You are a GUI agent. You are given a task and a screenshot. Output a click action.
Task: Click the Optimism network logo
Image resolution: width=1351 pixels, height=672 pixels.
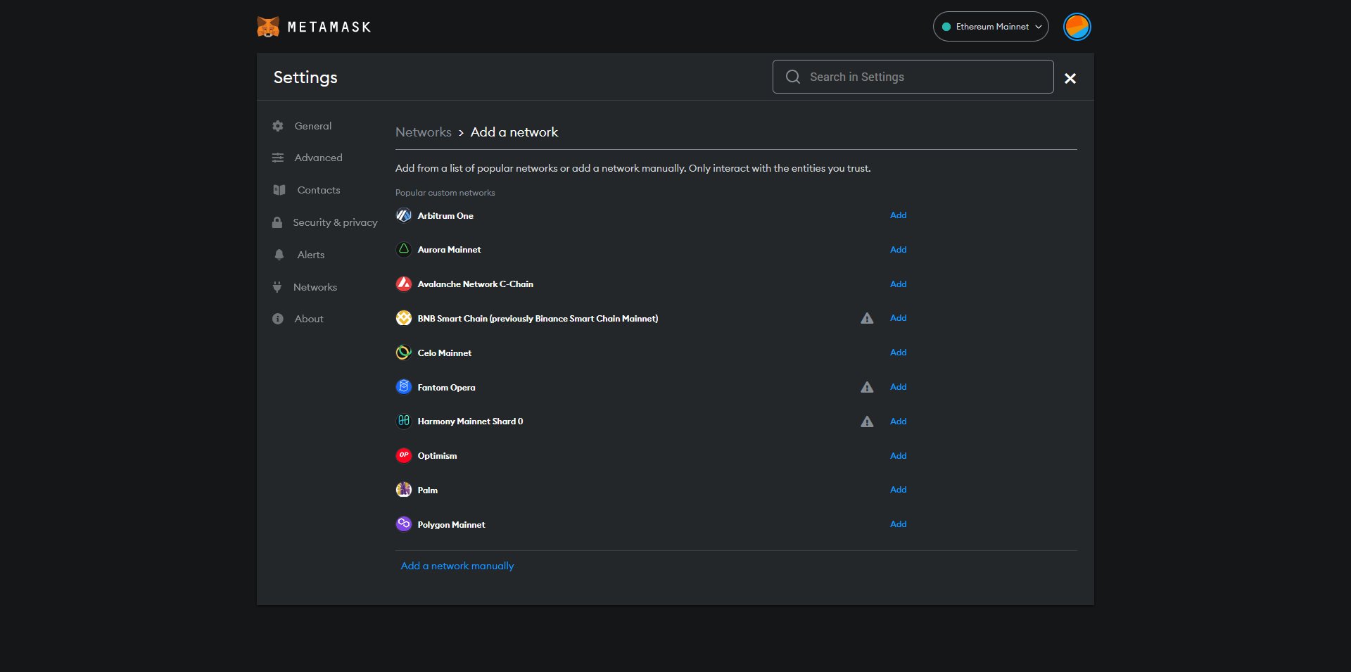404,455
